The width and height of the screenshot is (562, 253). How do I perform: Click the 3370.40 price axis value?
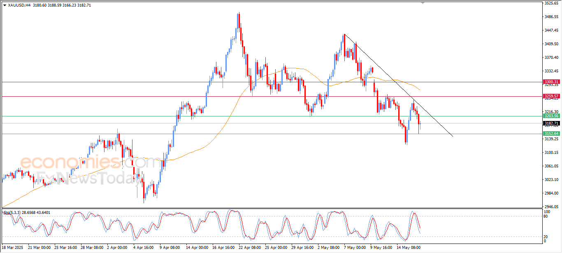(x=551, y=58)
